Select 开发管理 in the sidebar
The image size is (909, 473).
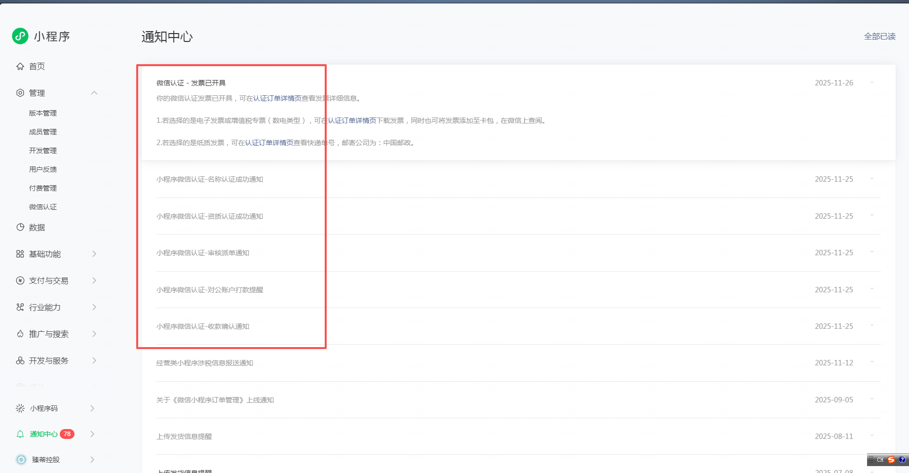pos(43,151)
